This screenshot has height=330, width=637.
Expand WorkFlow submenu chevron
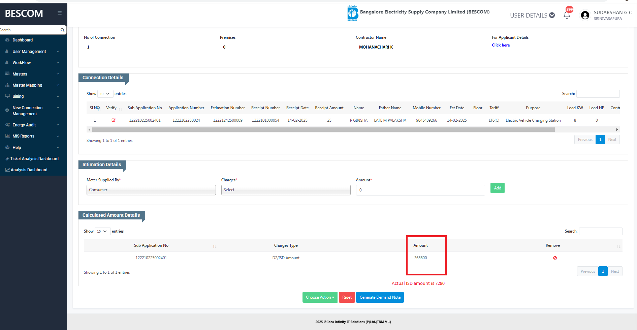58,63
